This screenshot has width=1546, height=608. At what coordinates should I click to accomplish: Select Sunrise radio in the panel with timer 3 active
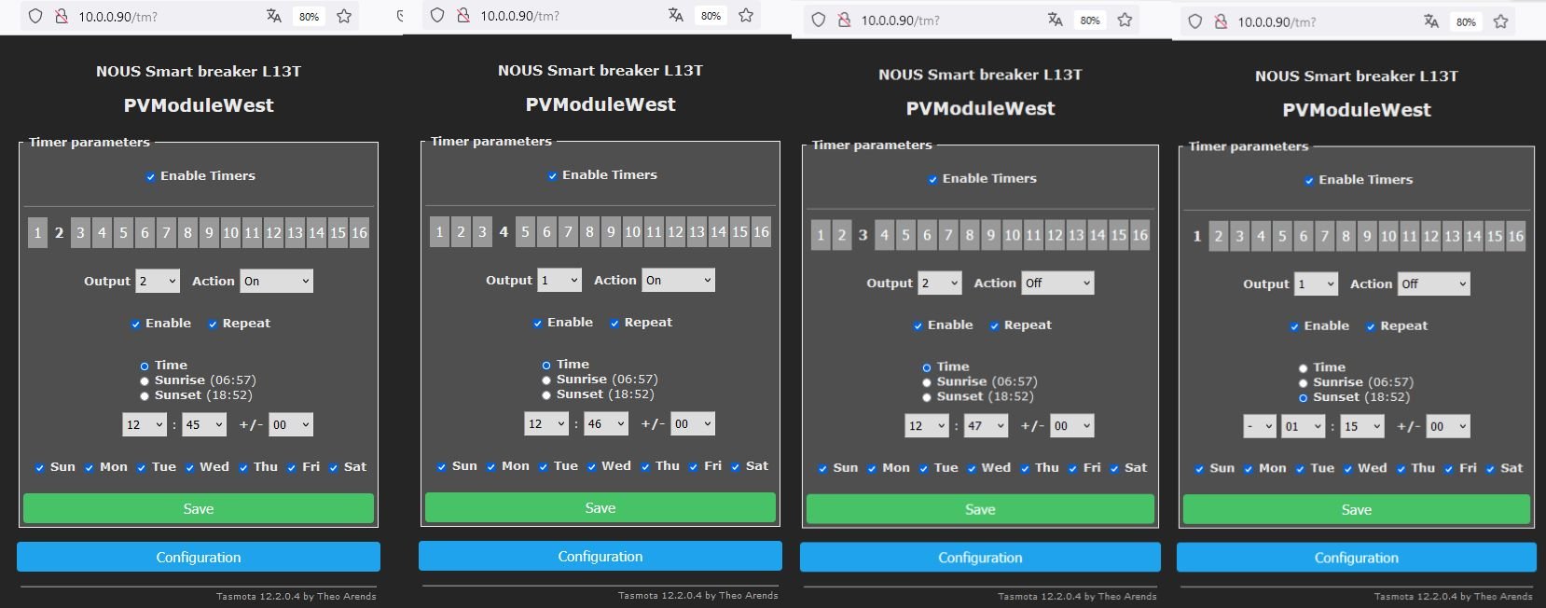click(927, 382)
